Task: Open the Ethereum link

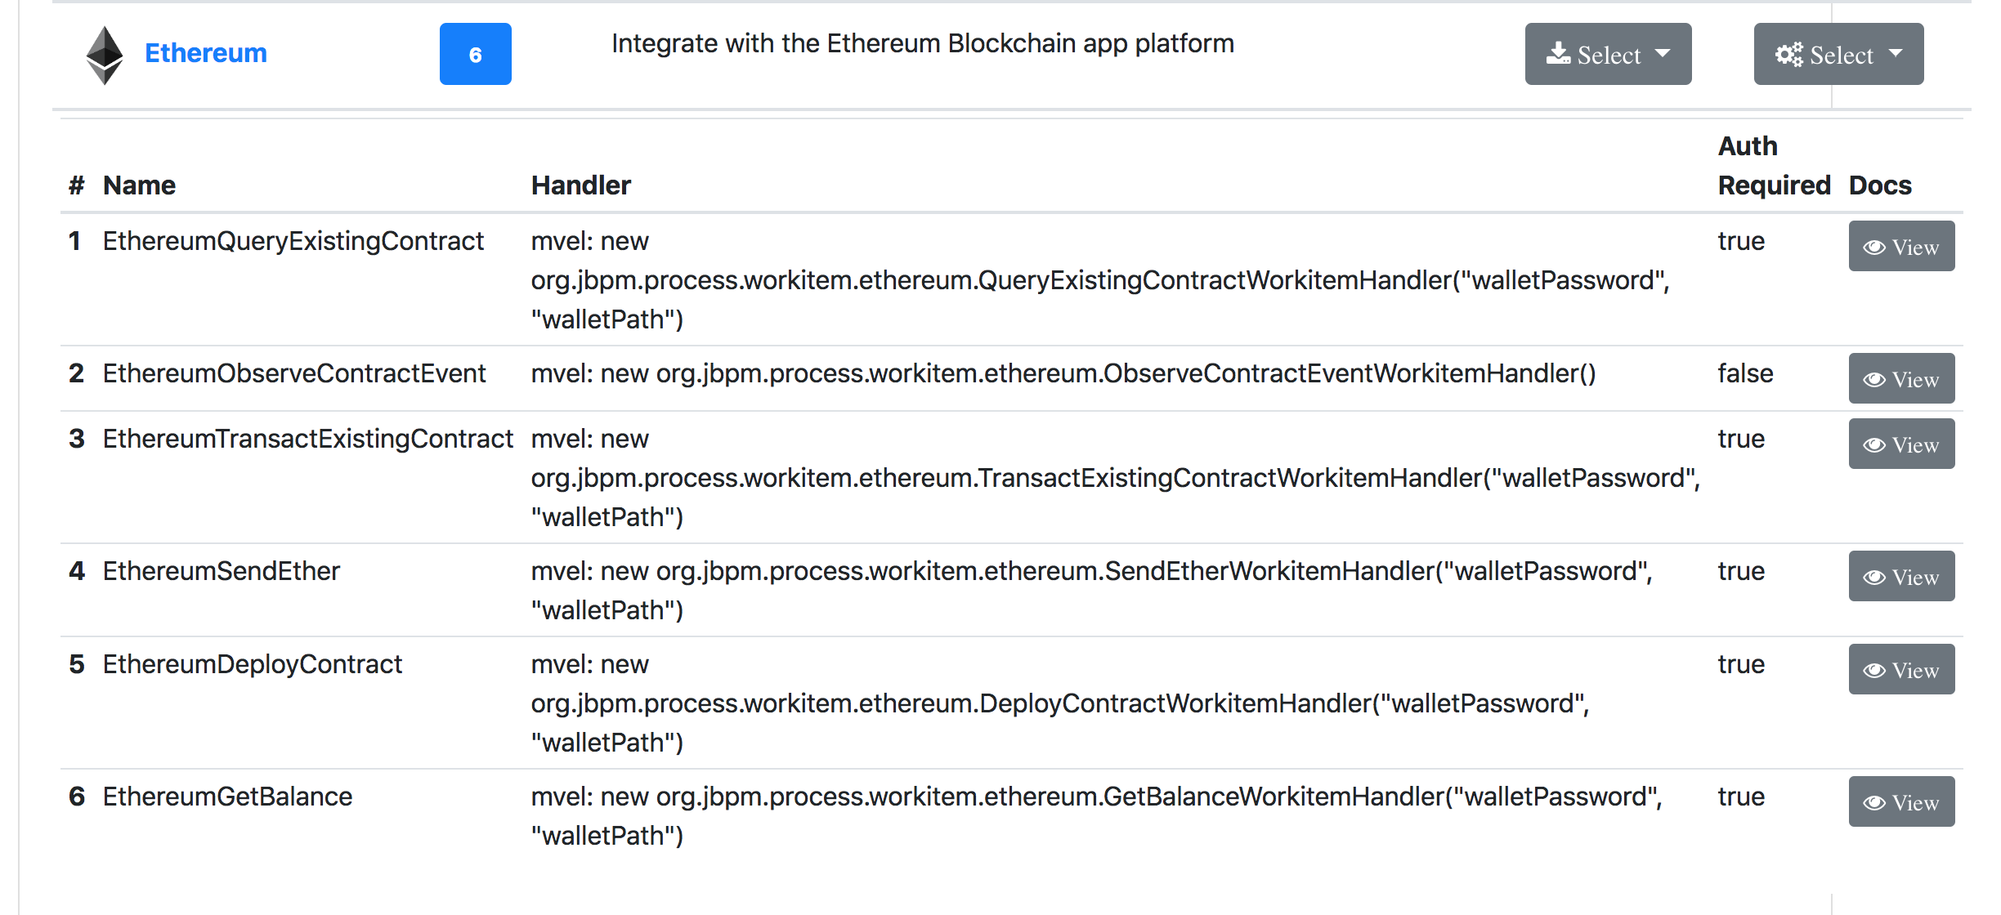Action: point(206,53)
